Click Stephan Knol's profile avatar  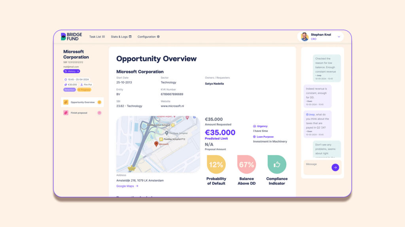coord(305,37)
